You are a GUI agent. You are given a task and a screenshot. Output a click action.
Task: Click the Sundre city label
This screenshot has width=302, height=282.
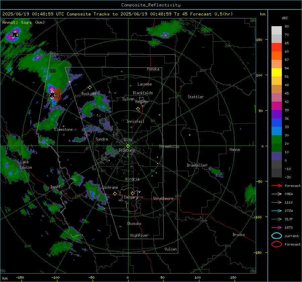tap(102, 139)
